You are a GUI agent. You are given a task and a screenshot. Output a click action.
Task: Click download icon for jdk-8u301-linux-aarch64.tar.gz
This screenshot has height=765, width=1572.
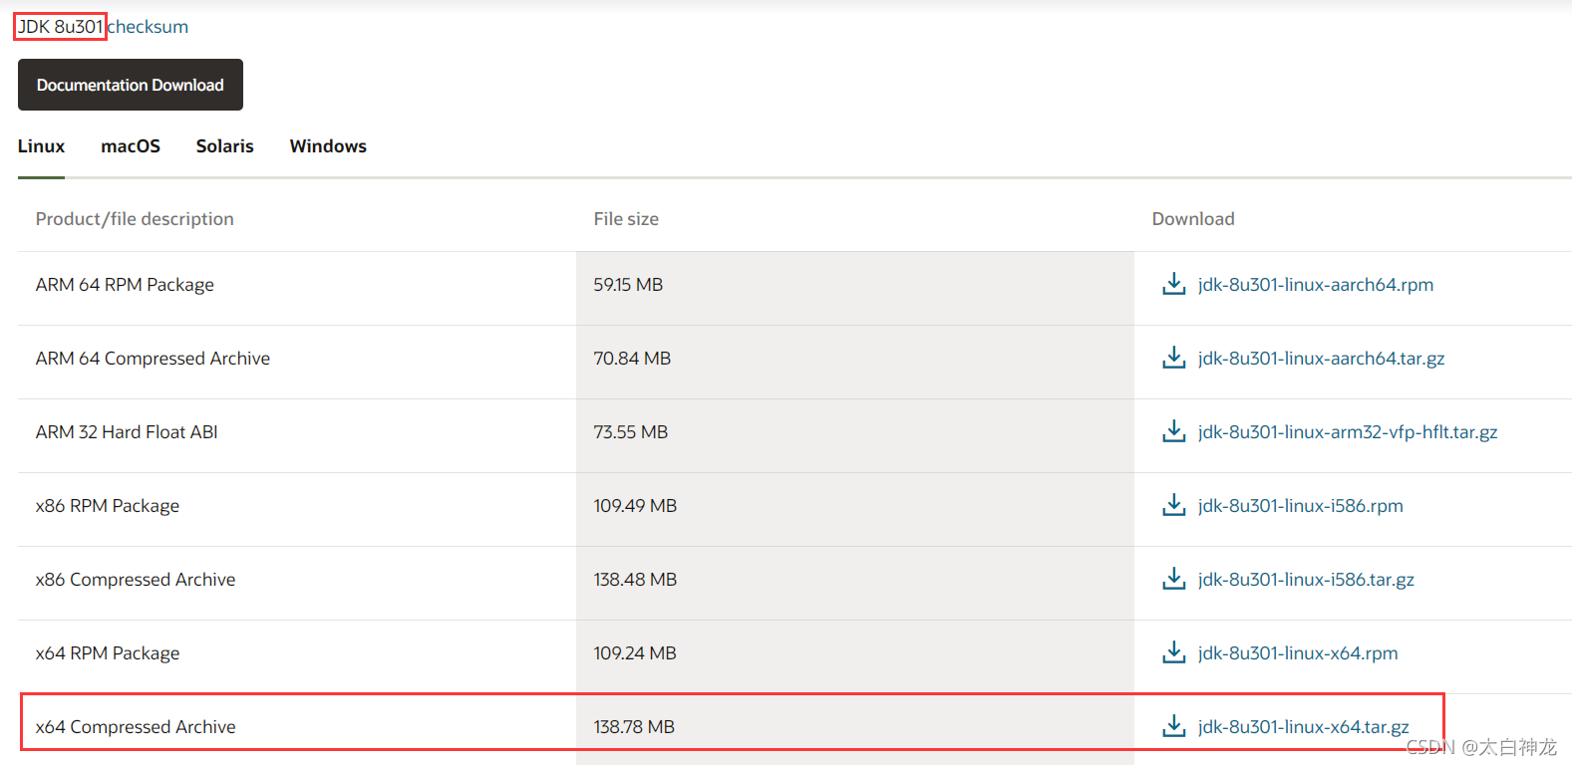click(1174, 358)
